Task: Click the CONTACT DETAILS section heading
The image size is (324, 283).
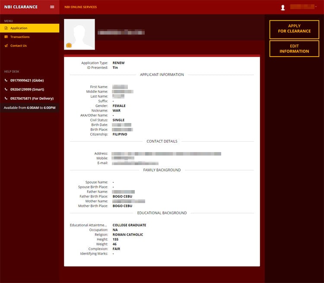Action: point(162,141)
